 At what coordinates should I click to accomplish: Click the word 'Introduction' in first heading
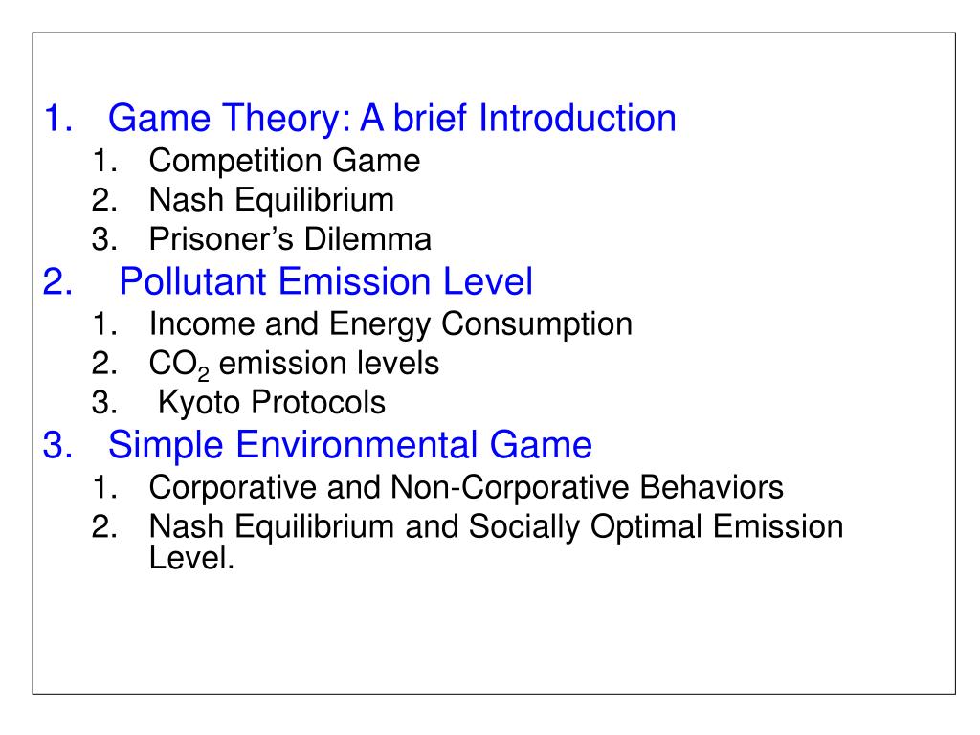point(577,118)
